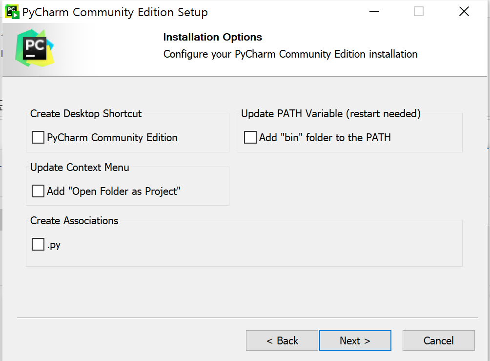Go back with the < Back button

click(x=282, y=340)
